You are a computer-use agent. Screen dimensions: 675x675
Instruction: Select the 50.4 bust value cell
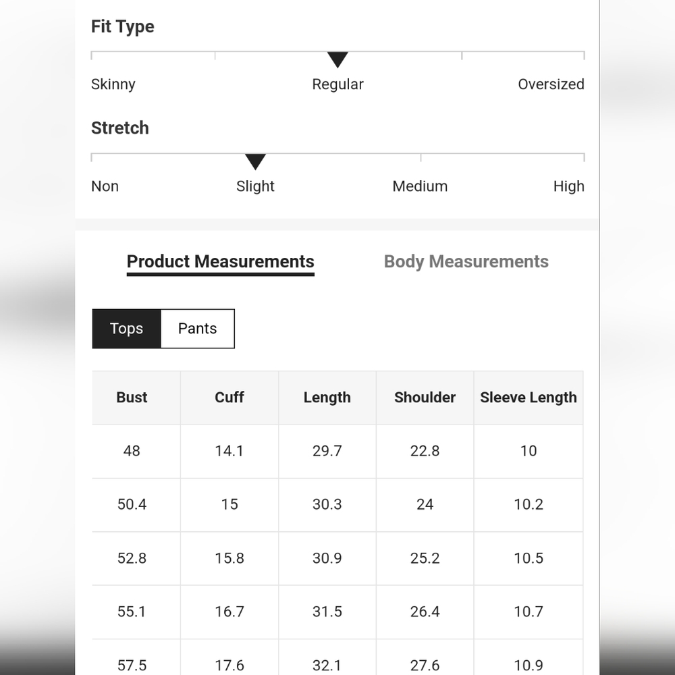point(132,504)
